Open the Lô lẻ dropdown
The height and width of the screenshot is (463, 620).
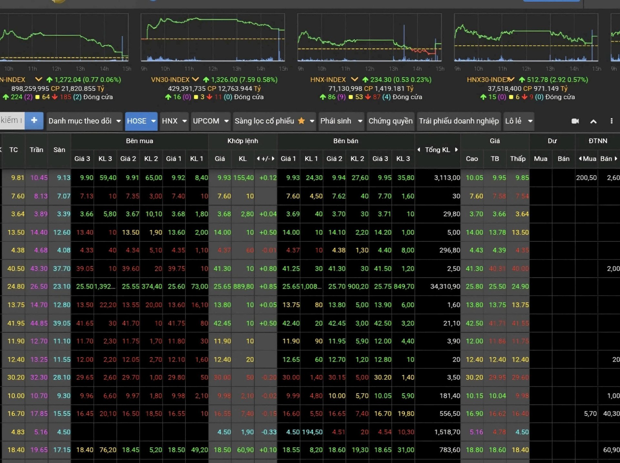tap(519, 121)
